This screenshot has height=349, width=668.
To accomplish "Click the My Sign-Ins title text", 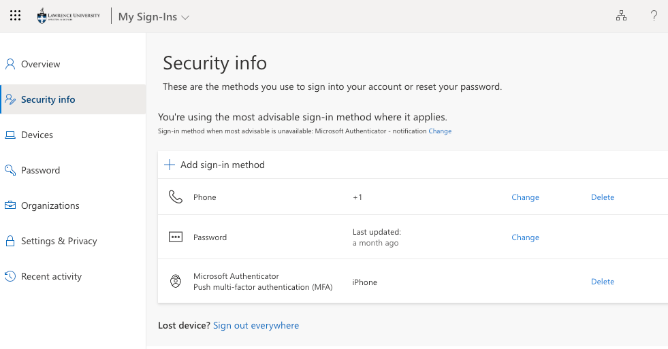I will pyautogui.click(x=147, y=16).
